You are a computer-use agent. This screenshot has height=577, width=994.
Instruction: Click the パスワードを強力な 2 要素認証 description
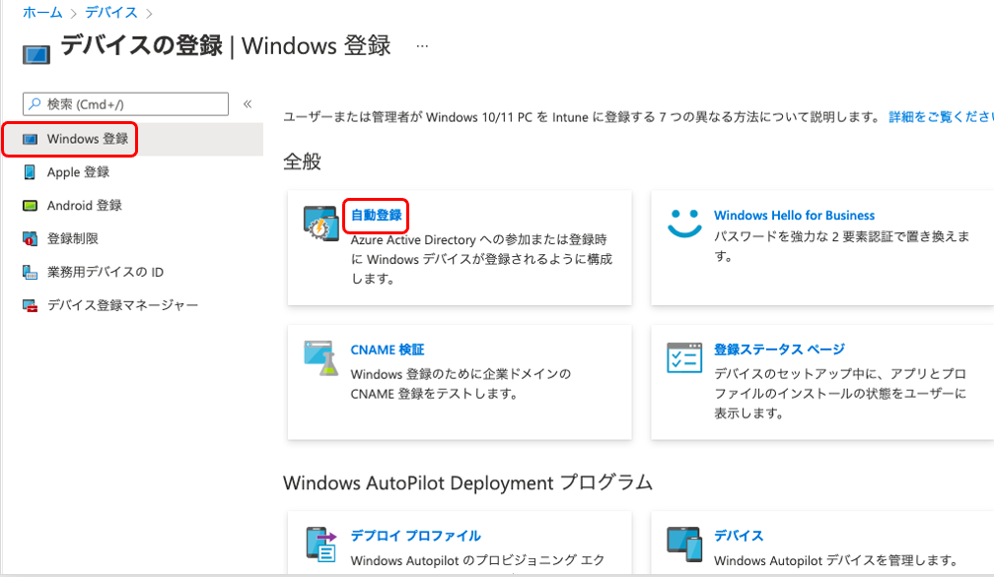point(842,246)
